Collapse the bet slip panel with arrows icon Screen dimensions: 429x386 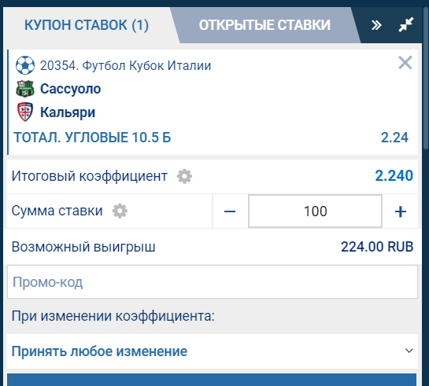point(406,25)
